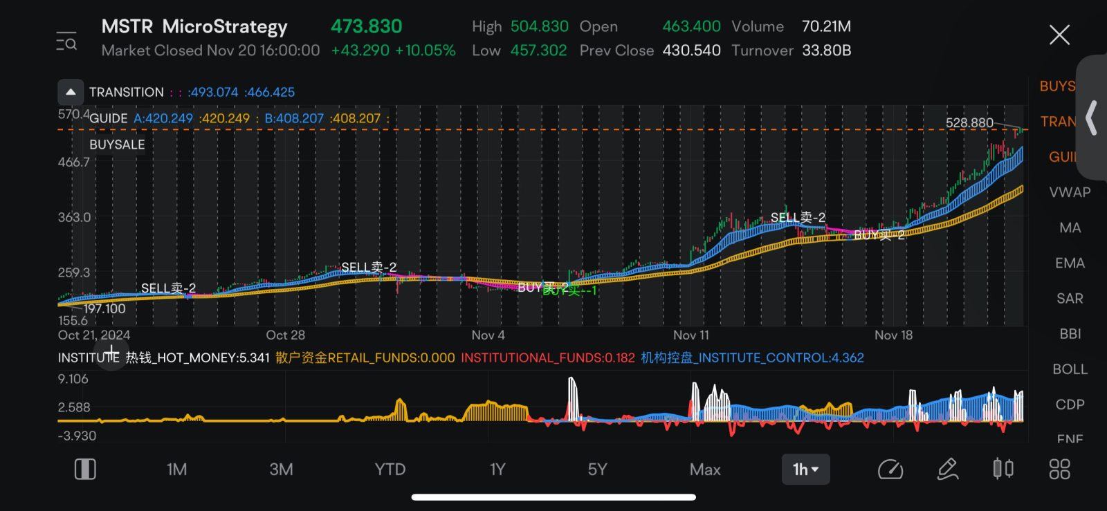1107x511 pixels.
Task: Select the 1Y time range
Action: (x=497, y=470)
